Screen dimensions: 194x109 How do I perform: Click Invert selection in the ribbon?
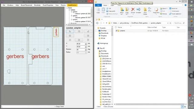175,14
